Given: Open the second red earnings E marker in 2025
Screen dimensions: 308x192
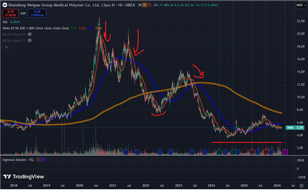Looking at the screenshot, I should [x=266, y=152].
